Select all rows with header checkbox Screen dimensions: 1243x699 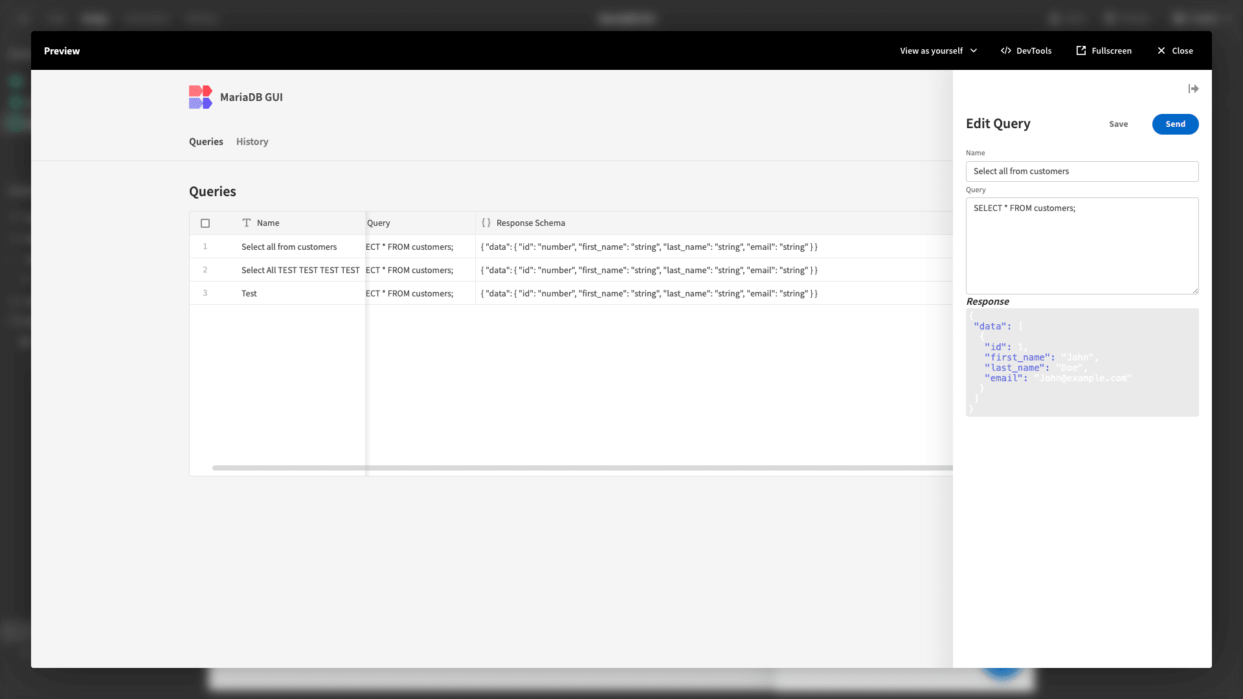tap(205, 223)
